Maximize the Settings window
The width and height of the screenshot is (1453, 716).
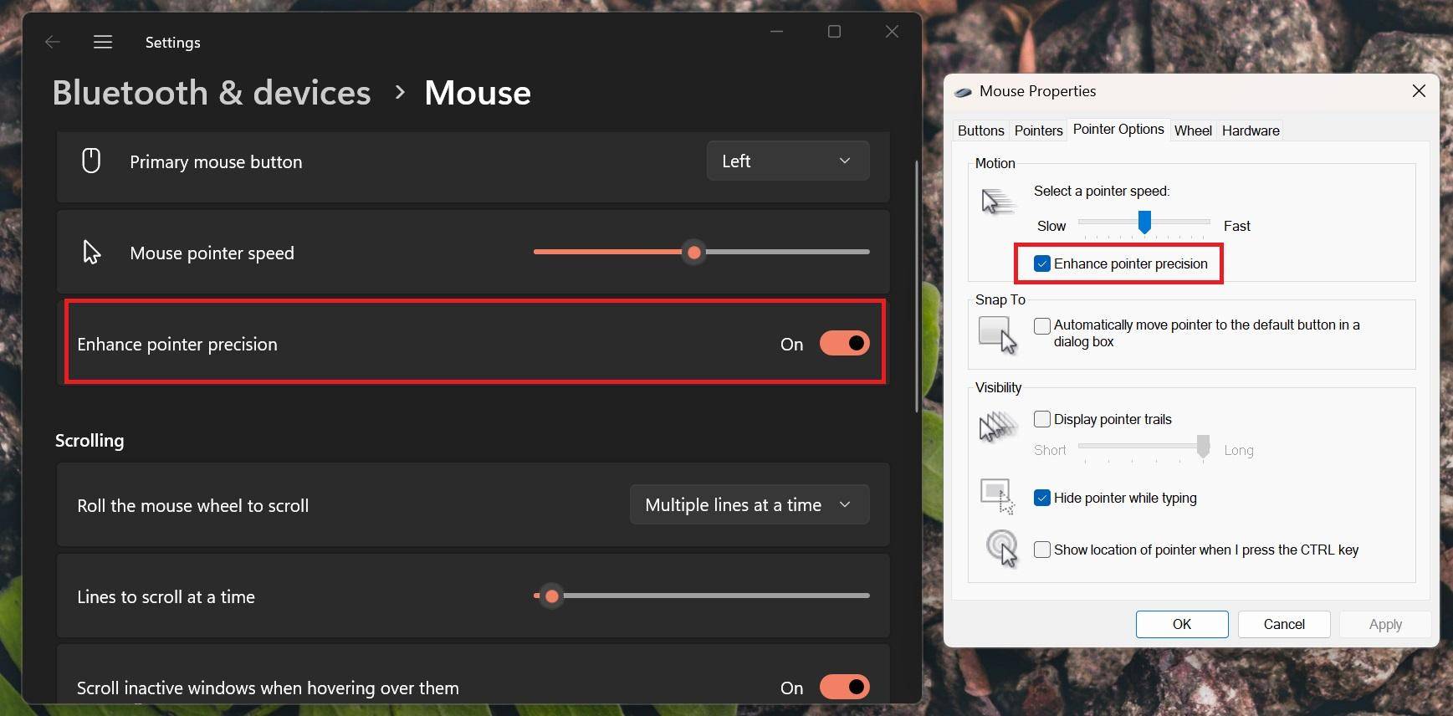[834, 32]
